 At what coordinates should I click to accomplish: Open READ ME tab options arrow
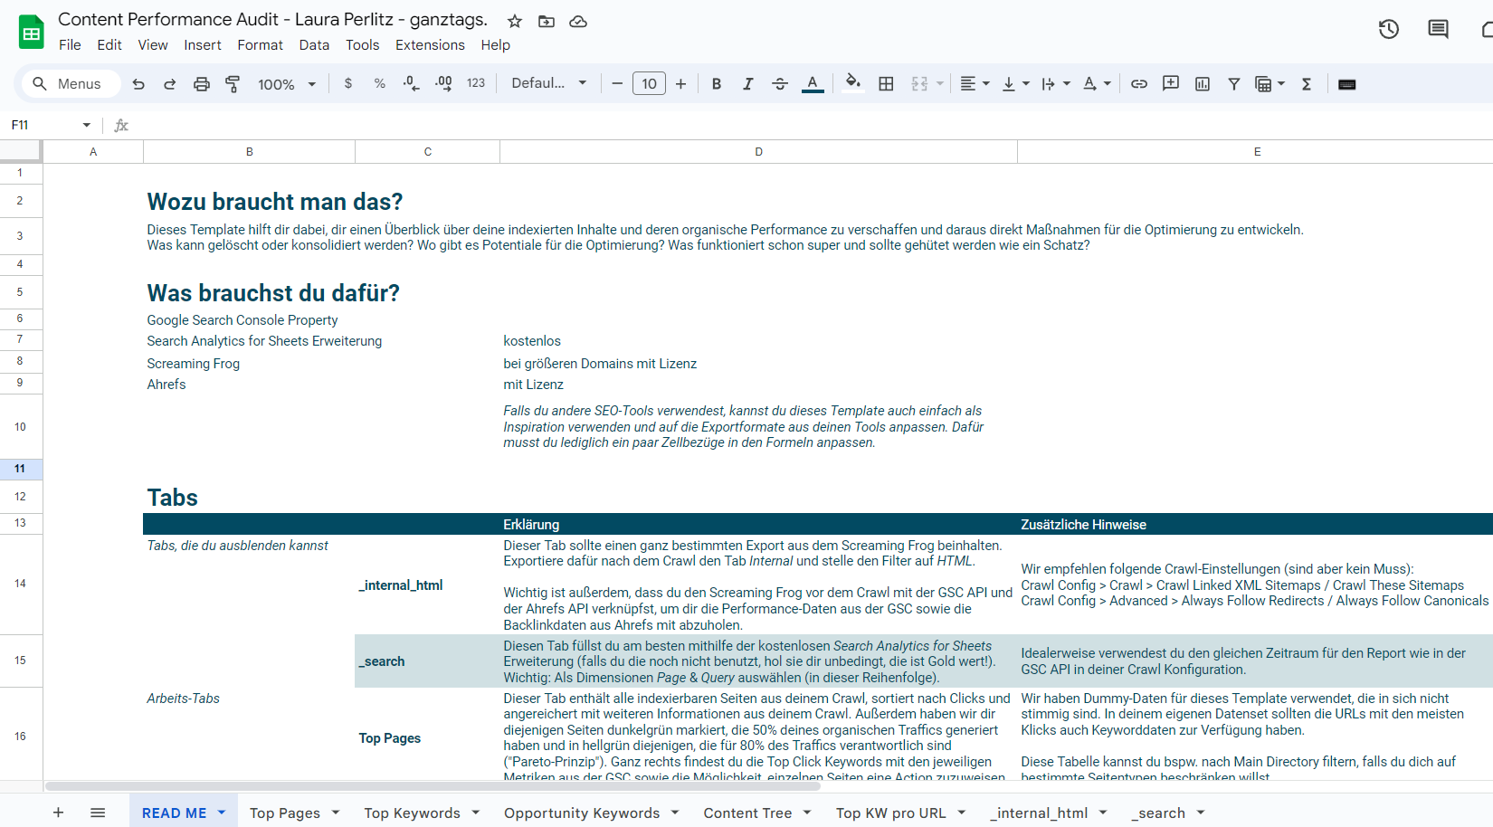[x=222, y=813]
